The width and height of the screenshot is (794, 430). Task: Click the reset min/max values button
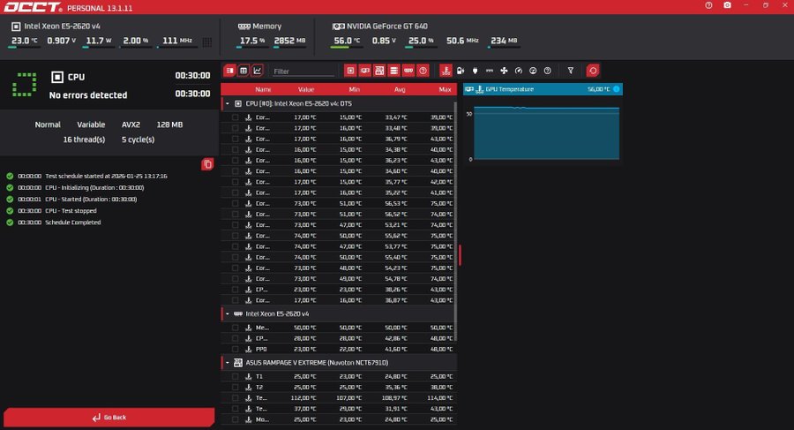tap(593, 71)
